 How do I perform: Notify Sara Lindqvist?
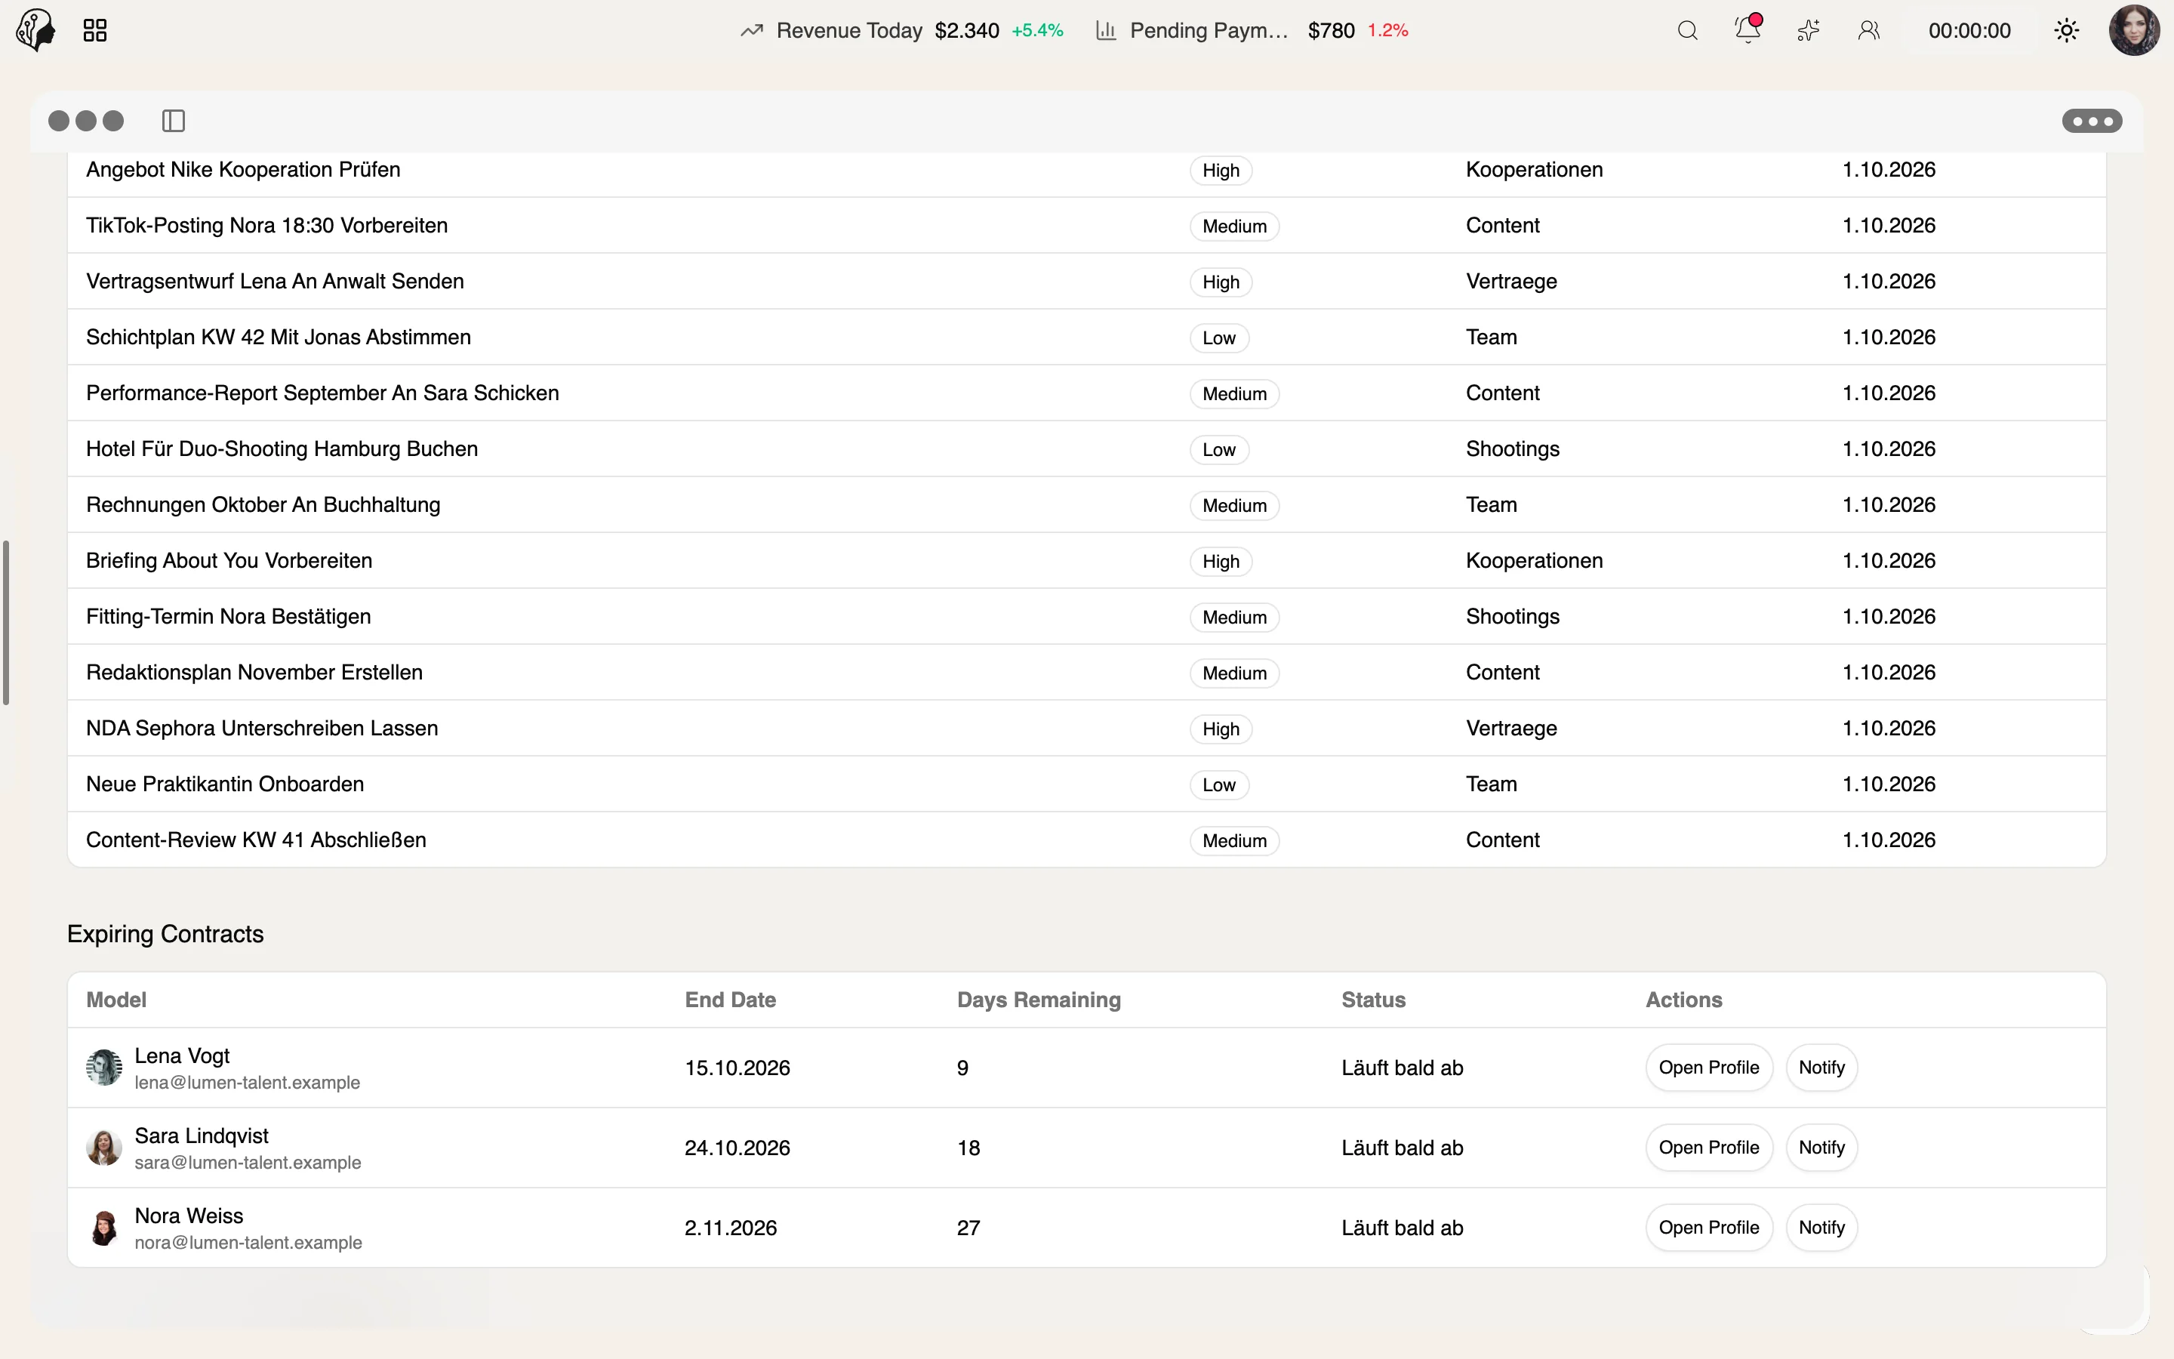[1821, 1148]
